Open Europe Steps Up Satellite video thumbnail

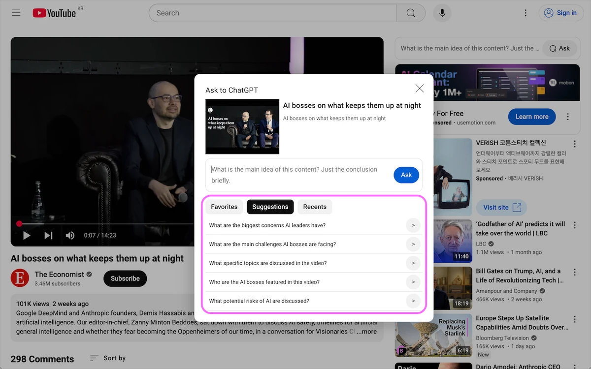pos(433,336)
